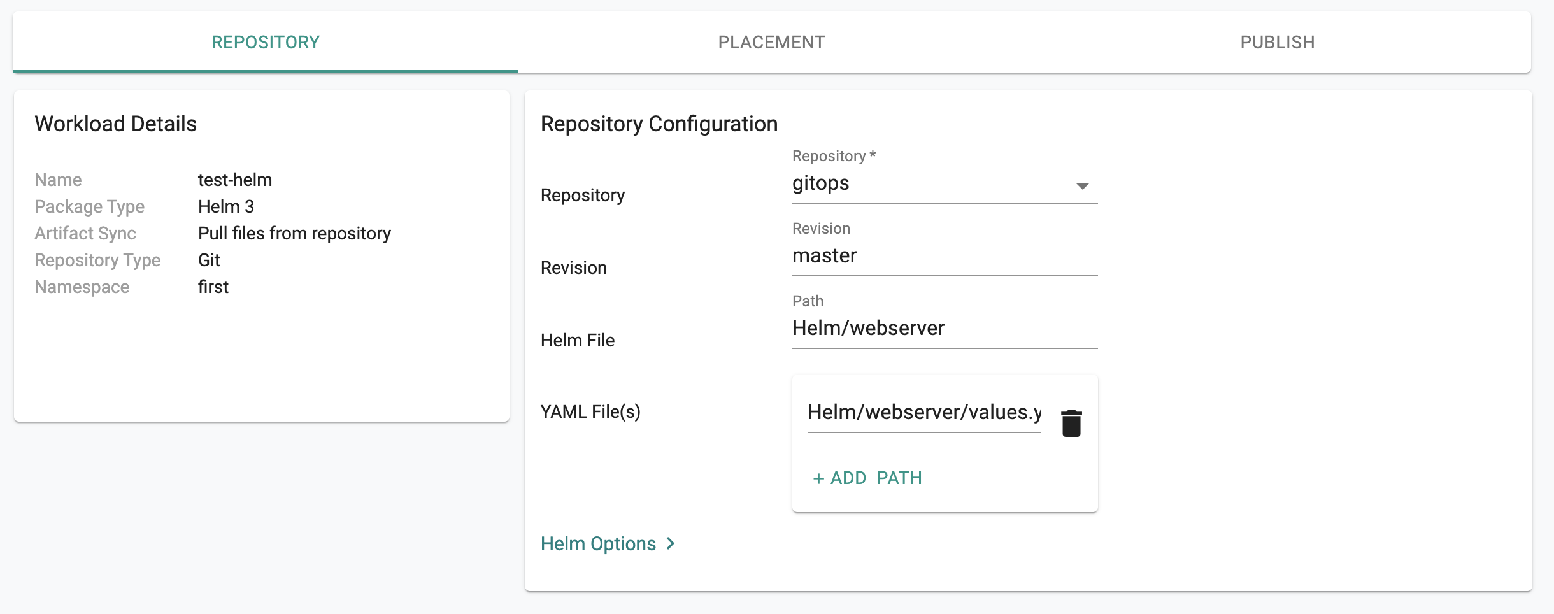Screen dimensions: 1554x614
Task: Delete the Helm/webserver/values YAML path
Action: tap(1071, 424)
